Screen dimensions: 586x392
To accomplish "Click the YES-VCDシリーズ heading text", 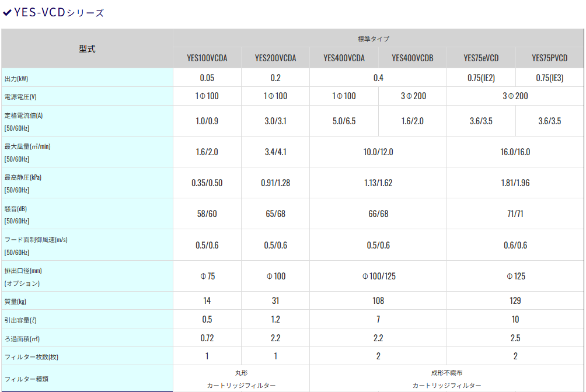I will pos(59,12).
